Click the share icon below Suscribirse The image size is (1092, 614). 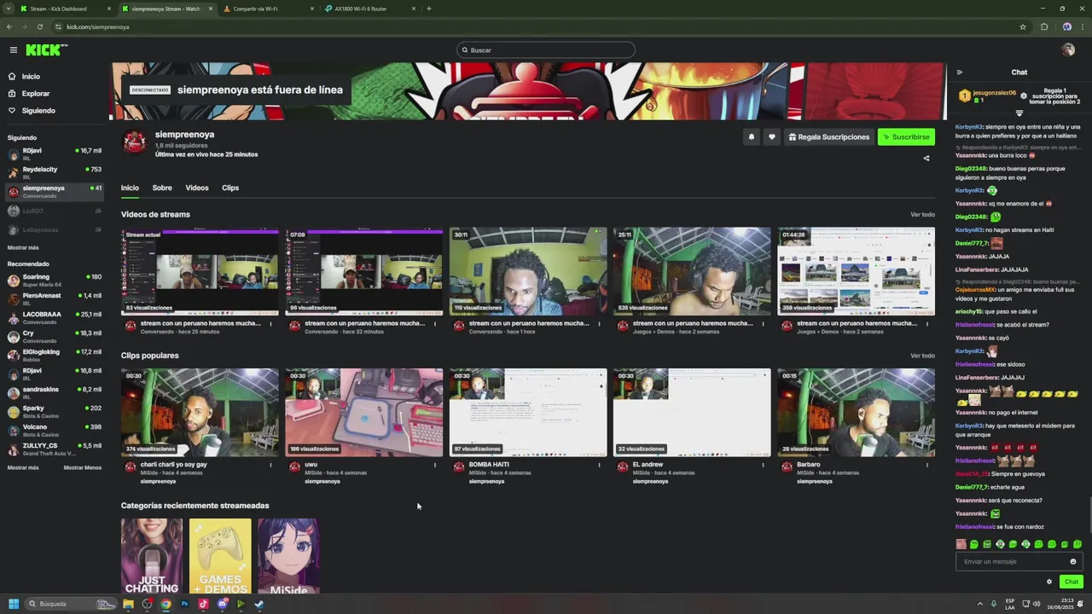point(926,158)
